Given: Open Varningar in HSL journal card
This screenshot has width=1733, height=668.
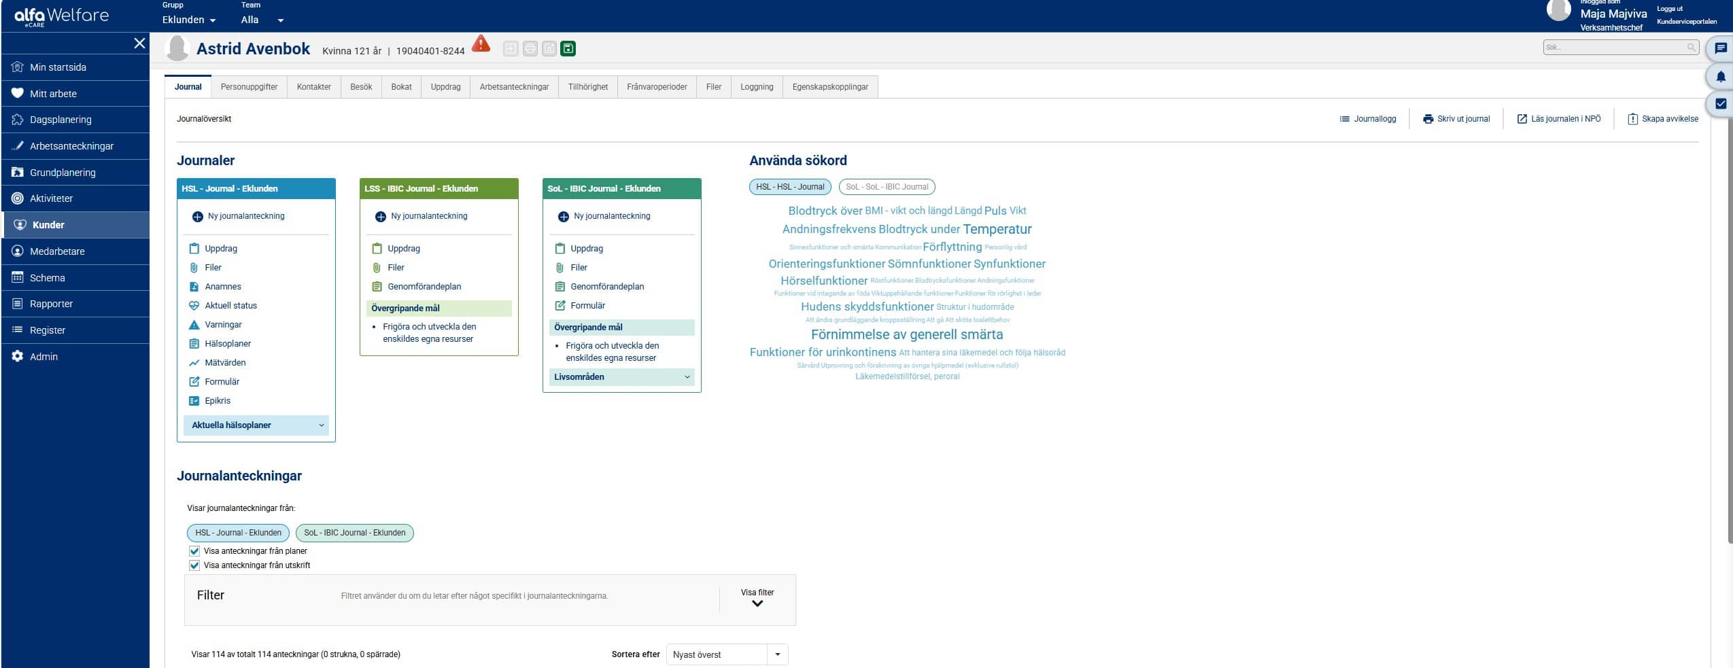Looking at the screenshot, I should pyautogui.click(x=223, y=325).
